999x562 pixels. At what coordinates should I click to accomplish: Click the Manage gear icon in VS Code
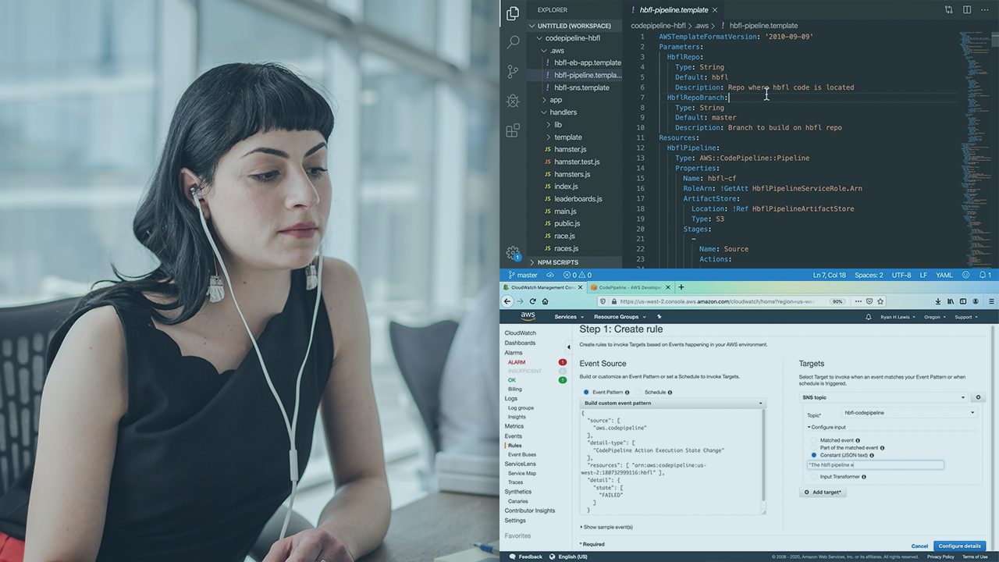[513, 253]
